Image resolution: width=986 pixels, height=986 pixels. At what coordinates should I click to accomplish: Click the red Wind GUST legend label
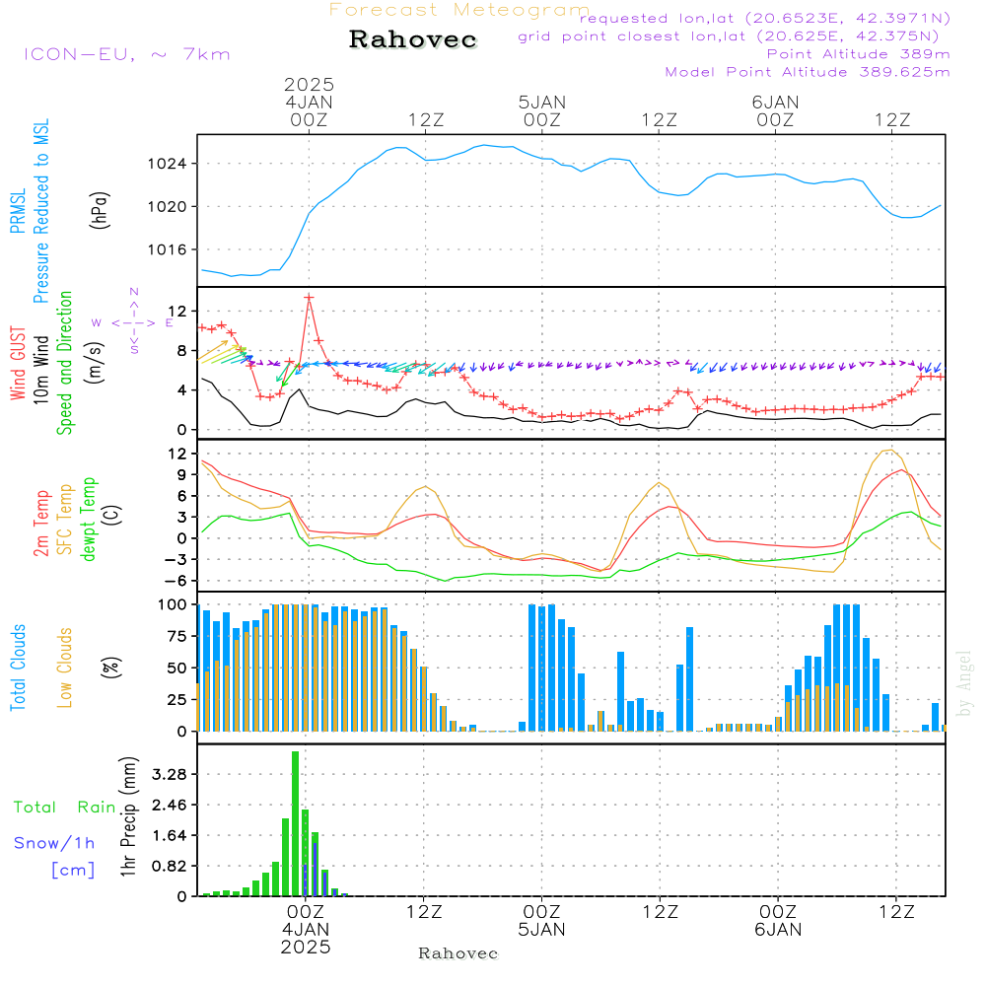point(18,363)
